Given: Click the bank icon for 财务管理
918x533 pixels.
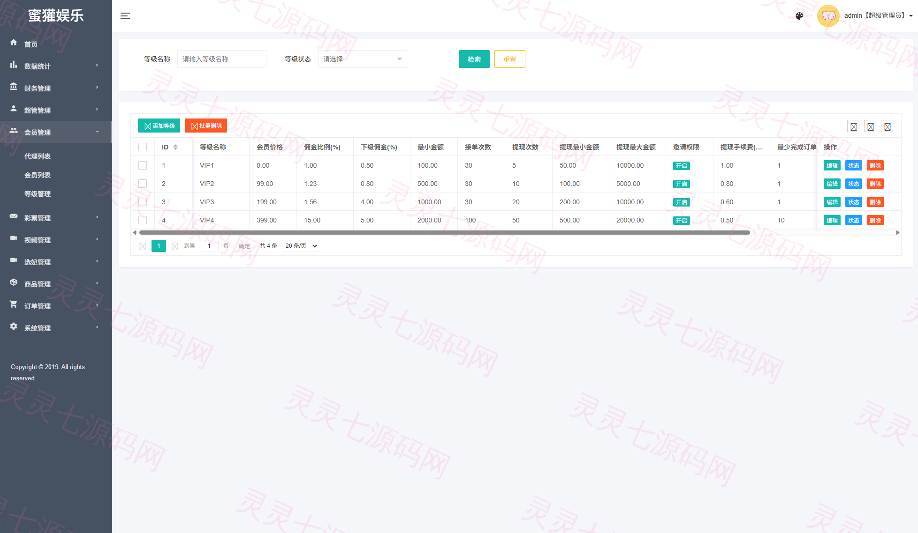Looking at the screenshot, I should point(14,87).
